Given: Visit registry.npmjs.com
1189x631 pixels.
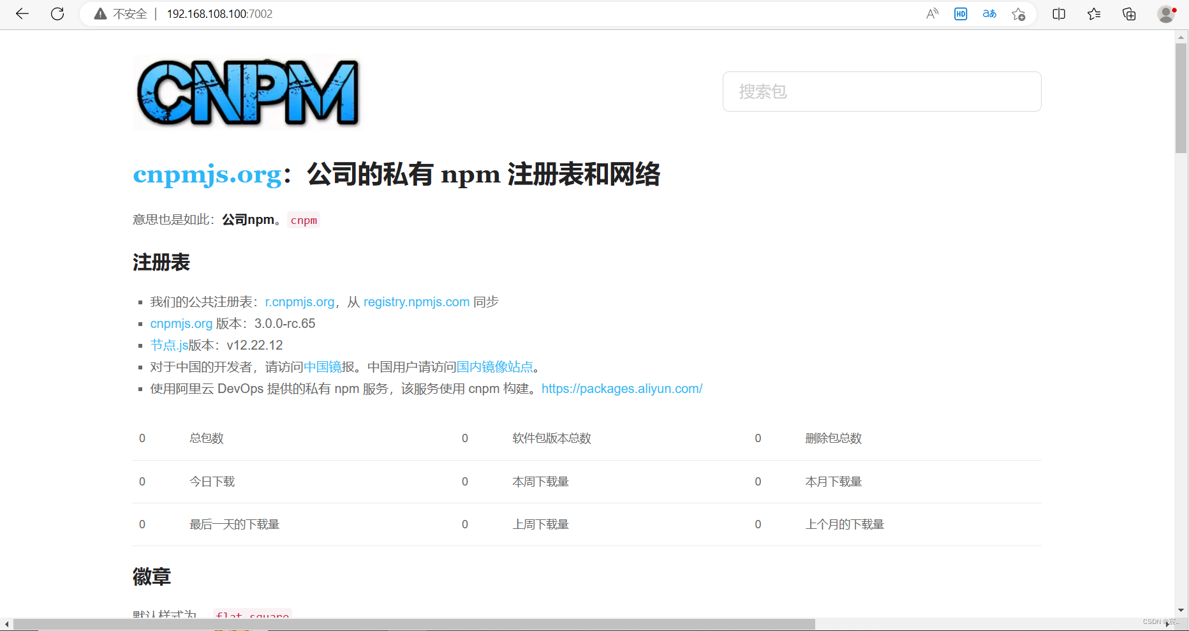Looking at the screenshot, I should (x=416, y=302).
